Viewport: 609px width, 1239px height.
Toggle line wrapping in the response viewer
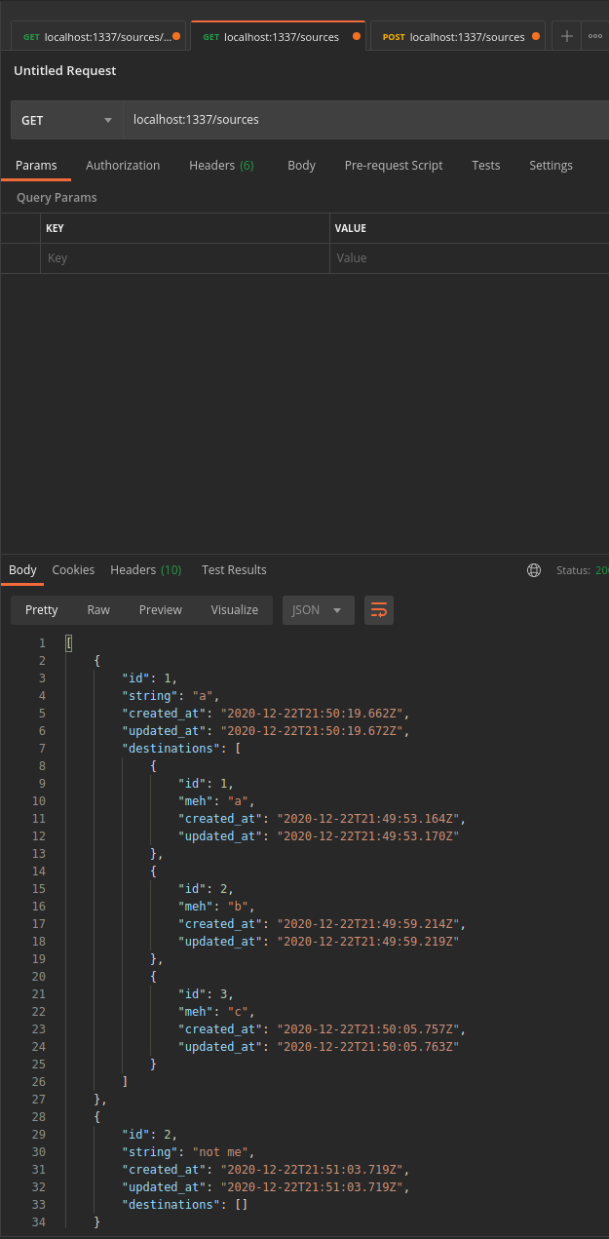379,609
